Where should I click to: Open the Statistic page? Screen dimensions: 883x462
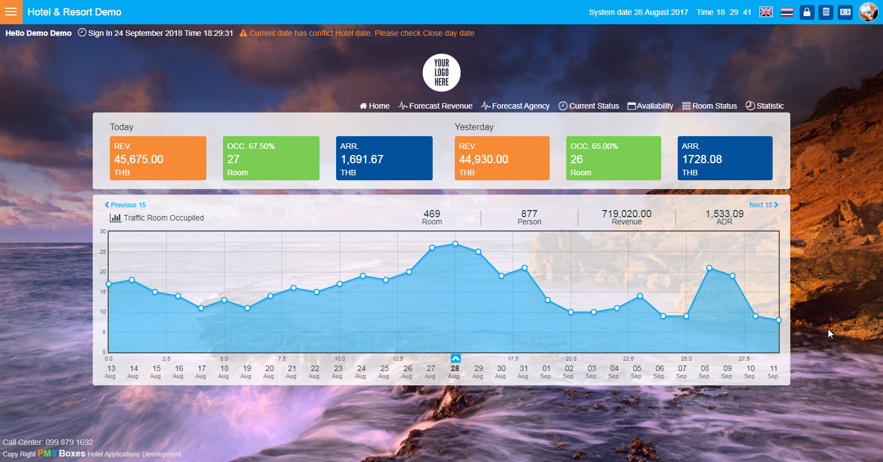(x=764, y=106)
